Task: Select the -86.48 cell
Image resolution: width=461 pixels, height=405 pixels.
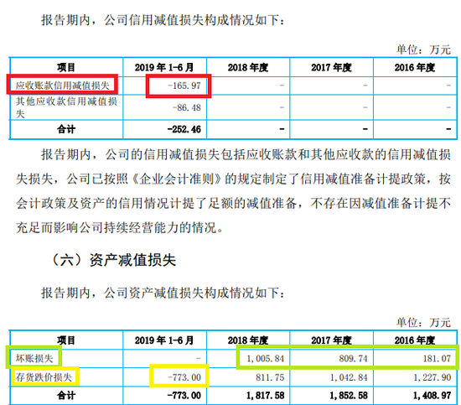Action: coord(186,107)
